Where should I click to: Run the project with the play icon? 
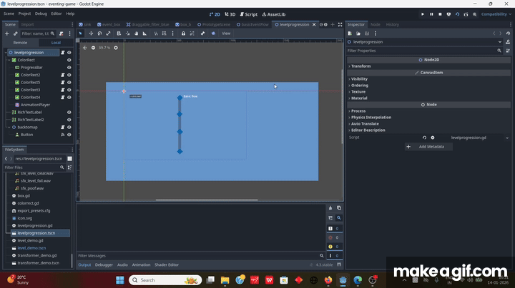pyautogui.click(x=423, y=14)
